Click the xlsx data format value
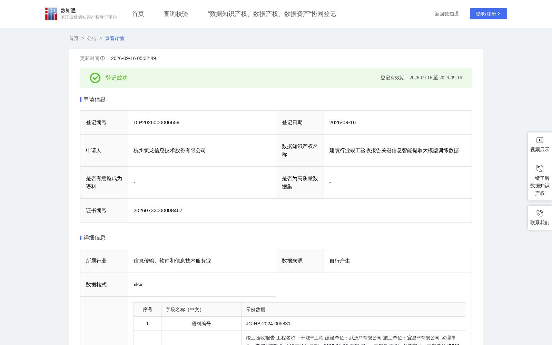The image size is (552, 345). [x=138, y=285]
